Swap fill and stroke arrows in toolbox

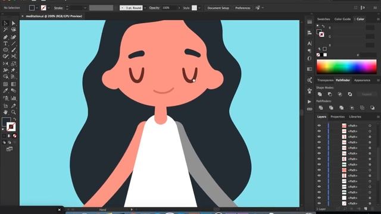(14, 119)
